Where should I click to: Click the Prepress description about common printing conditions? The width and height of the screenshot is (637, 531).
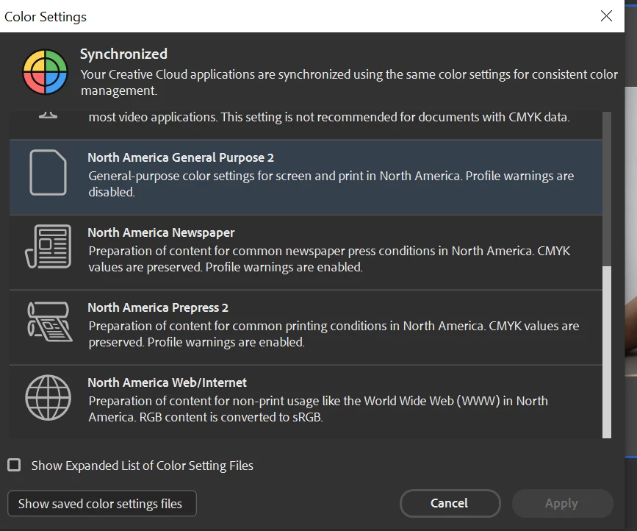tap(334, 334)
